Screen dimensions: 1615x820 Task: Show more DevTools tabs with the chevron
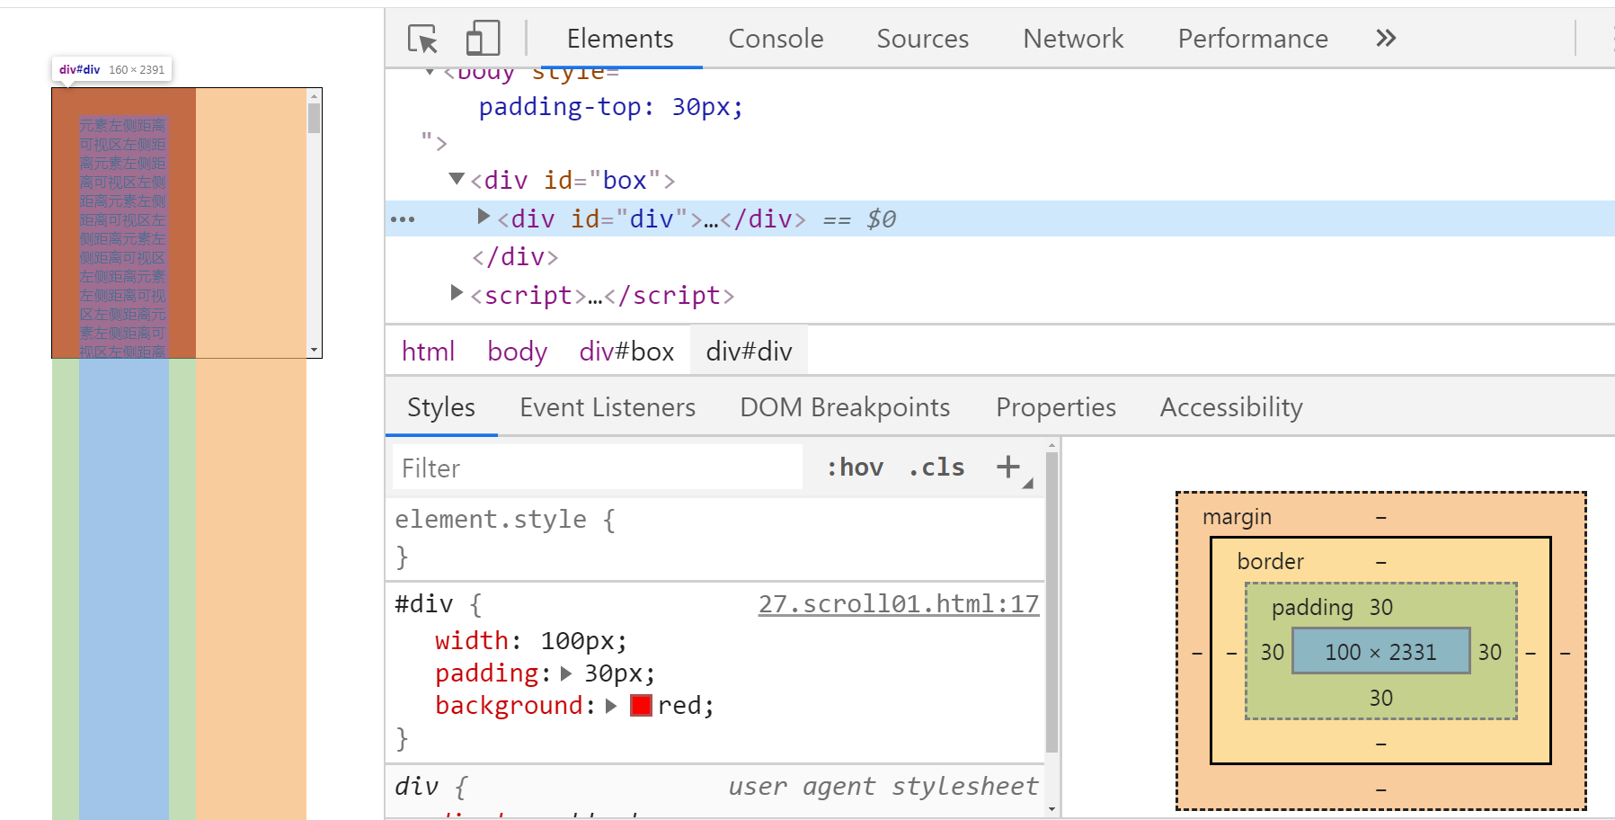pyautogui.click(x=1386, y=38)
